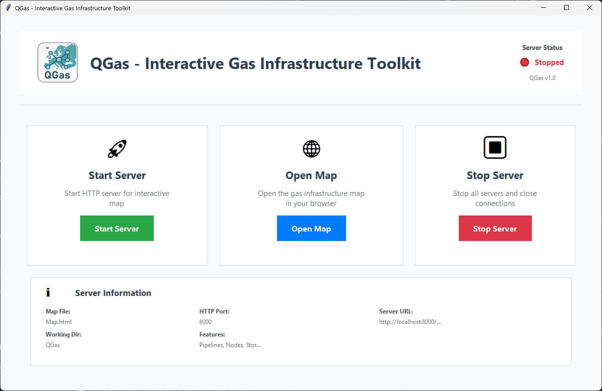Close the QGas window
The image size is (602, 391).
(590, 8)
